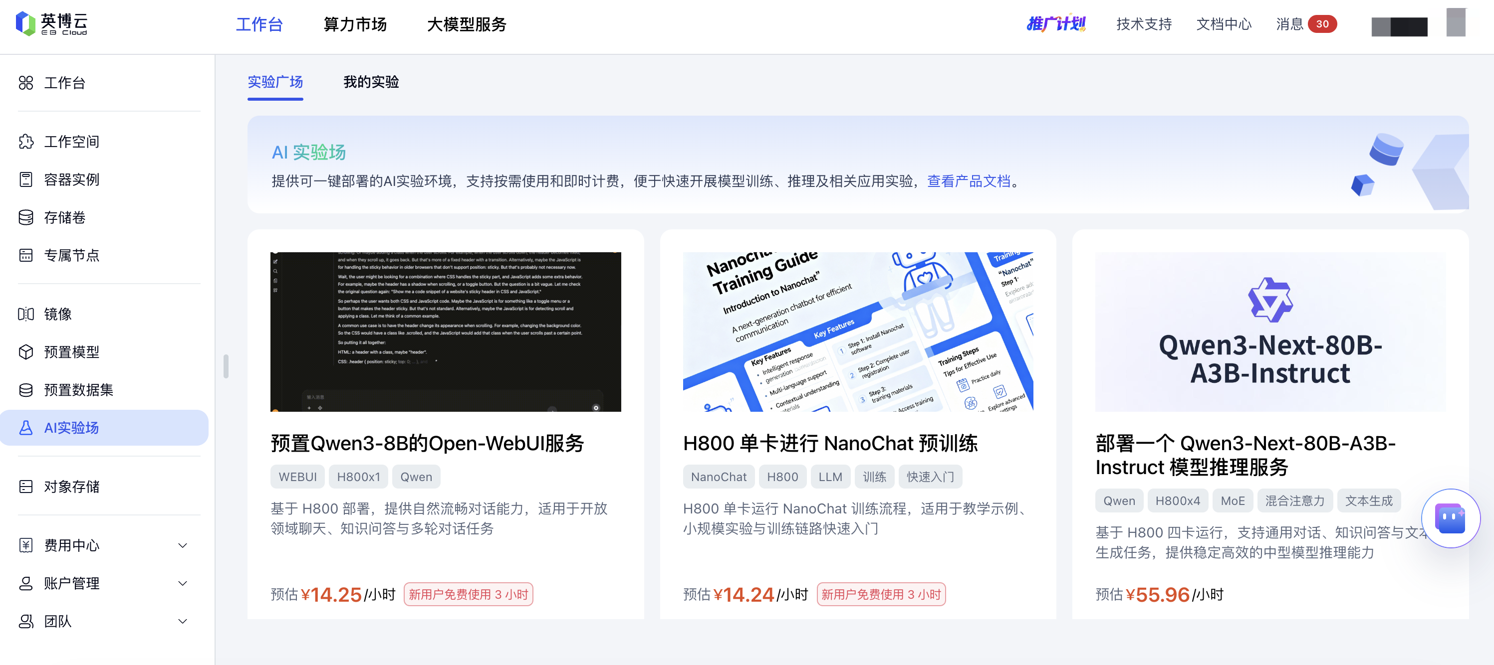Viewport: 1494px width, 665px height.
Task: Click the AI 实验场 banner heading
Action: (x=308, y=153)
